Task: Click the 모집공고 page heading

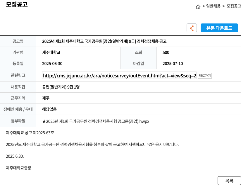Action: click(x=17, y=4)
